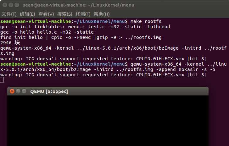Screen dimensions: 229x146
Task: Open the 搜索(S) menu
Action: point(64,14)
